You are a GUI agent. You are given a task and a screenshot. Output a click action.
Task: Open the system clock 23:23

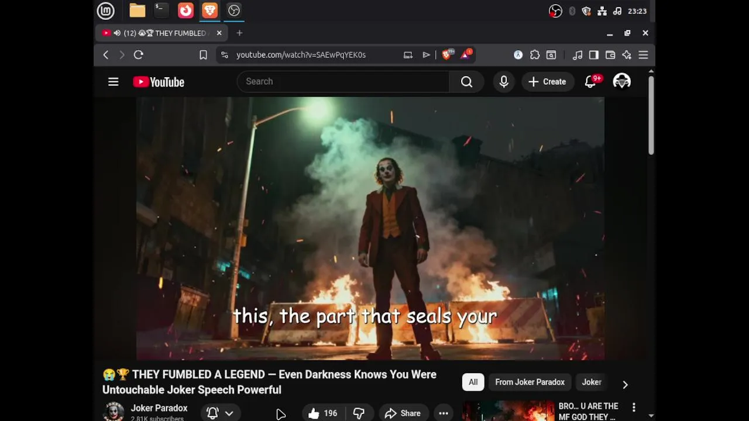pos(637,11)
